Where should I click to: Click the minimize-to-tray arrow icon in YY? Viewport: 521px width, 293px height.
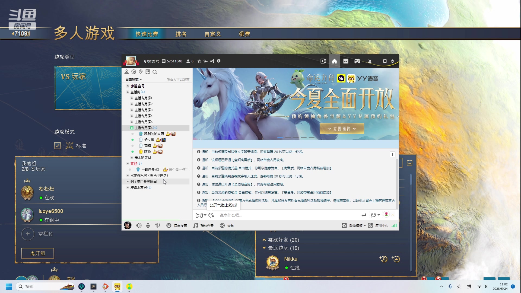point(369,61)
